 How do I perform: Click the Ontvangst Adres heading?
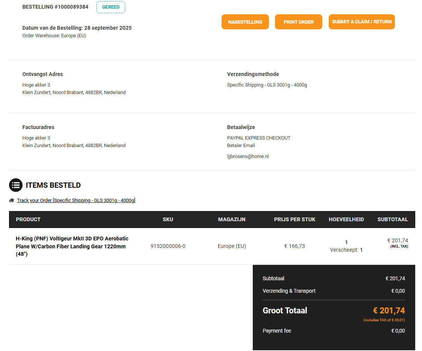(x=43, y=74)
